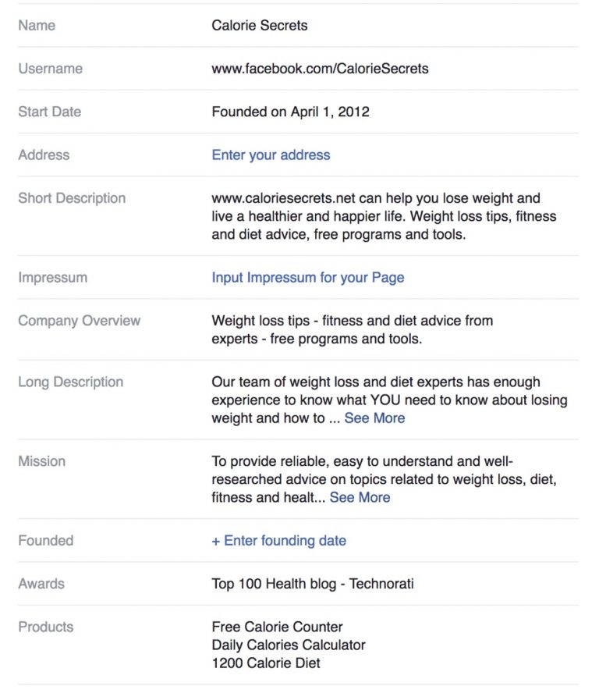Click the Company Overview description text

point(351,329)
